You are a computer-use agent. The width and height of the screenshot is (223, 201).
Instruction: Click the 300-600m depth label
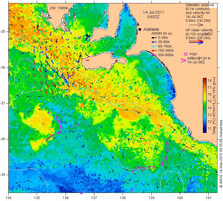click(166, 55)
